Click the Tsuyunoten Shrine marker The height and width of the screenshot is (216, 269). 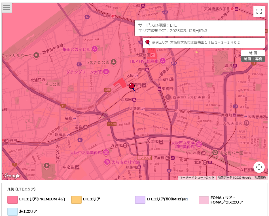(168, 97)
